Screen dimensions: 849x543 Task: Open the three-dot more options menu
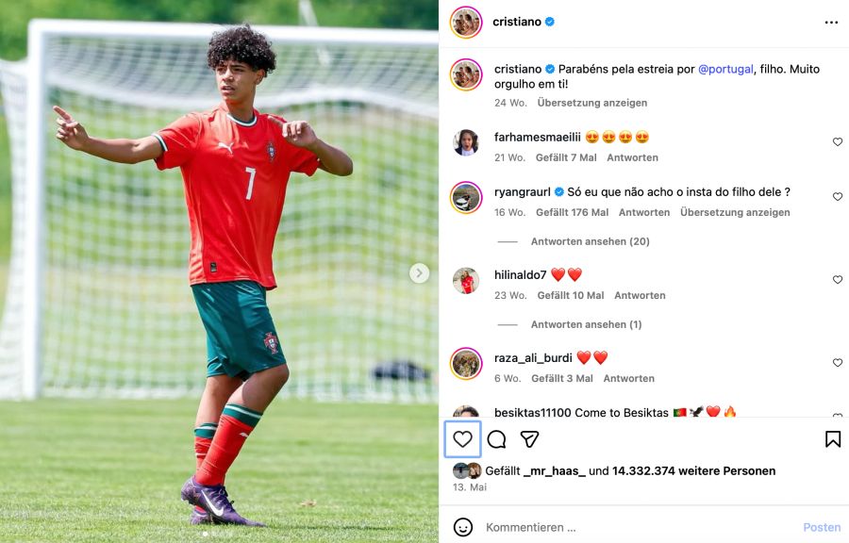[831, 23]
